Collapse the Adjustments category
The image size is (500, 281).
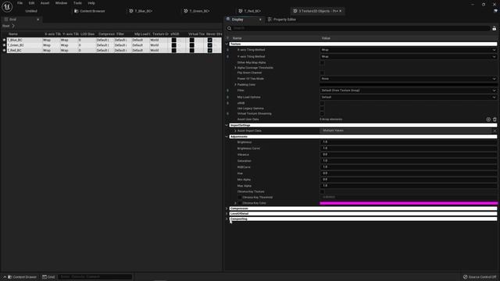227,137
